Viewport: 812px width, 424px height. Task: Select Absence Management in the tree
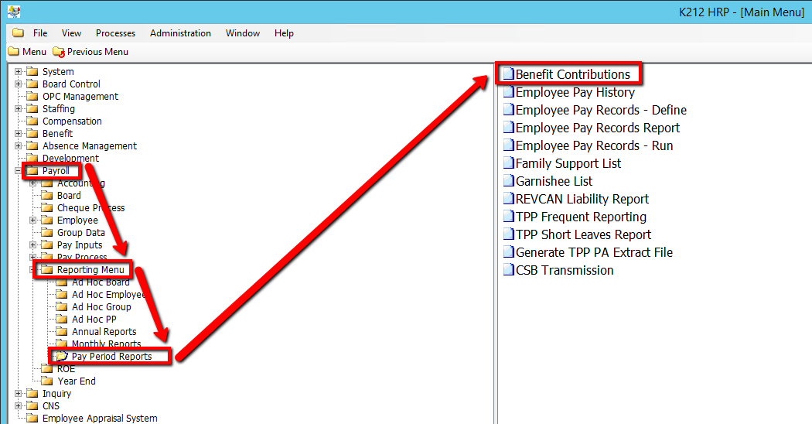click(89, 146)
